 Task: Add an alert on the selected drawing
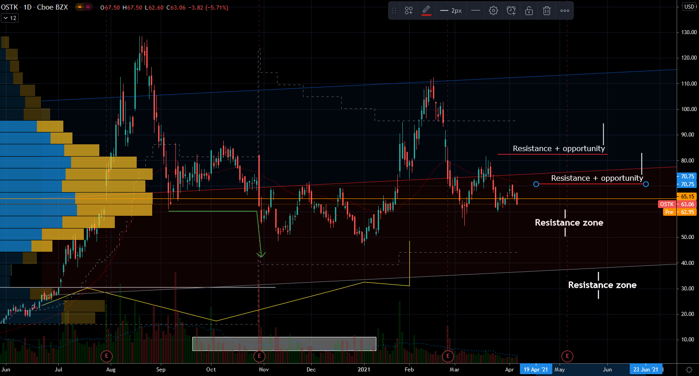pos(511,10)
